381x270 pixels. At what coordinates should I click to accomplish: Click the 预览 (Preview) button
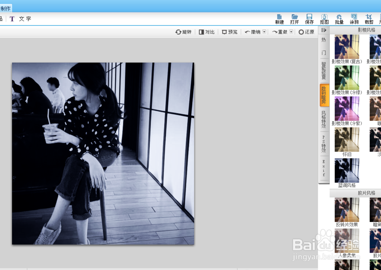(x=230, y=32)
